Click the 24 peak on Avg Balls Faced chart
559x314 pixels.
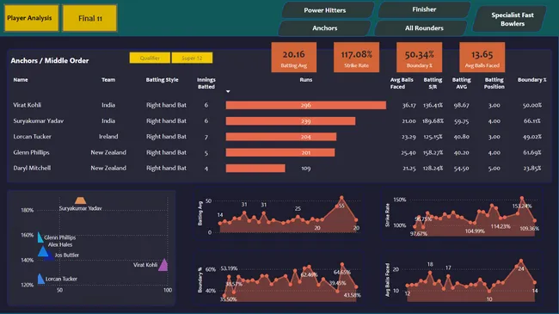pyautogui.click(x=521, y=262)
